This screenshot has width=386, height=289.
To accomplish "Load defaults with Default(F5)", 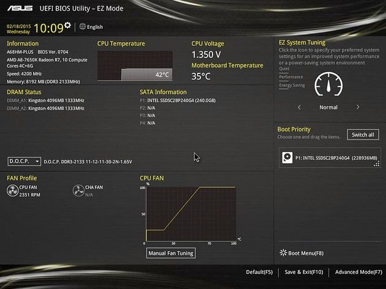I will (x=259, y=272).
